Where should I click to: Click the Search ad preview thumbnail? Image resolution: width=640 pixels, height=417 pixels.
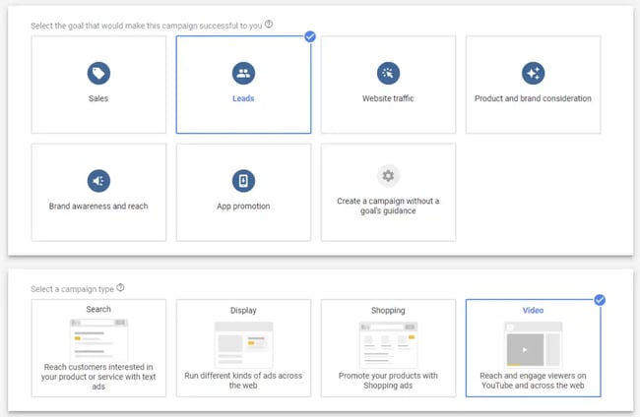pos(98,340)
